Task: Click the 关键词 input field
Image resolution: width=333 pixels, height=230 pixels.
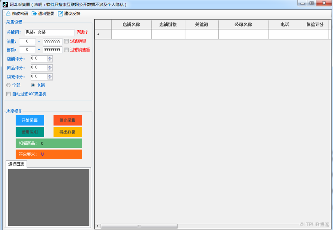Action: (x=49, y=33)
